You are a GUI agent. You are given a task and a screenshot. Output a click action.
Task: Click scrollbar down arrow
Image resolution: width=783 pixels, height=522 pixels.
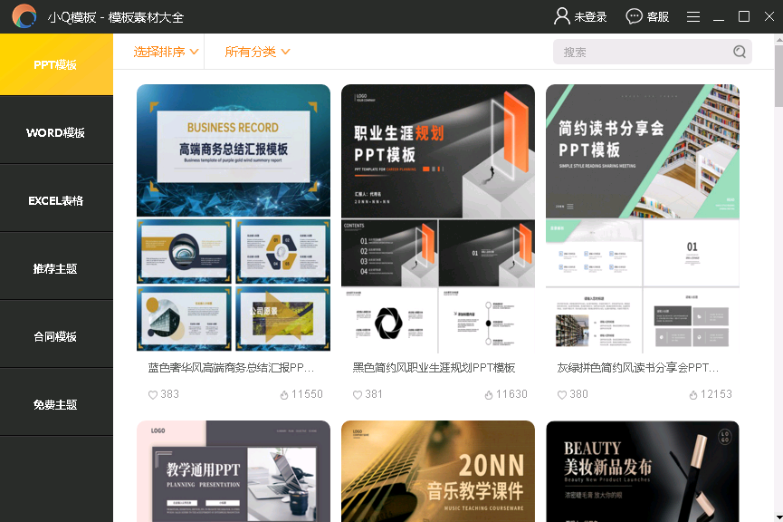779,517
